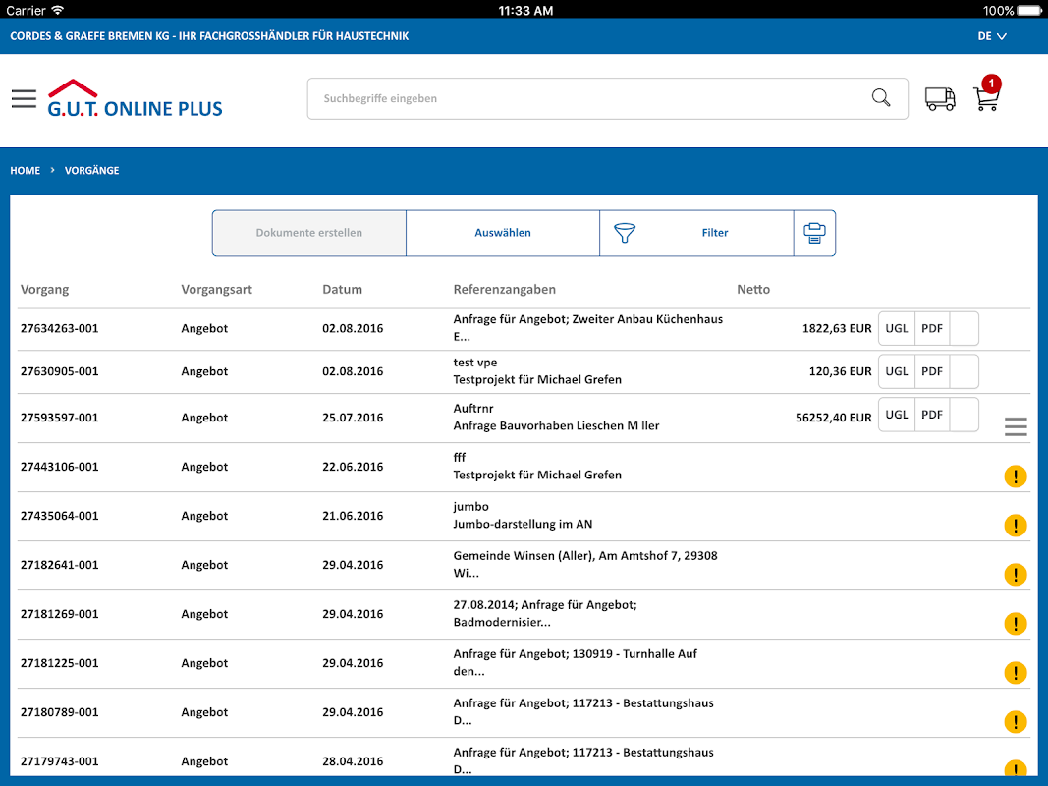Click the G.U.T. Online Plus logo
Viewport: 1048px width, 786px height.
tap(136, 99)
